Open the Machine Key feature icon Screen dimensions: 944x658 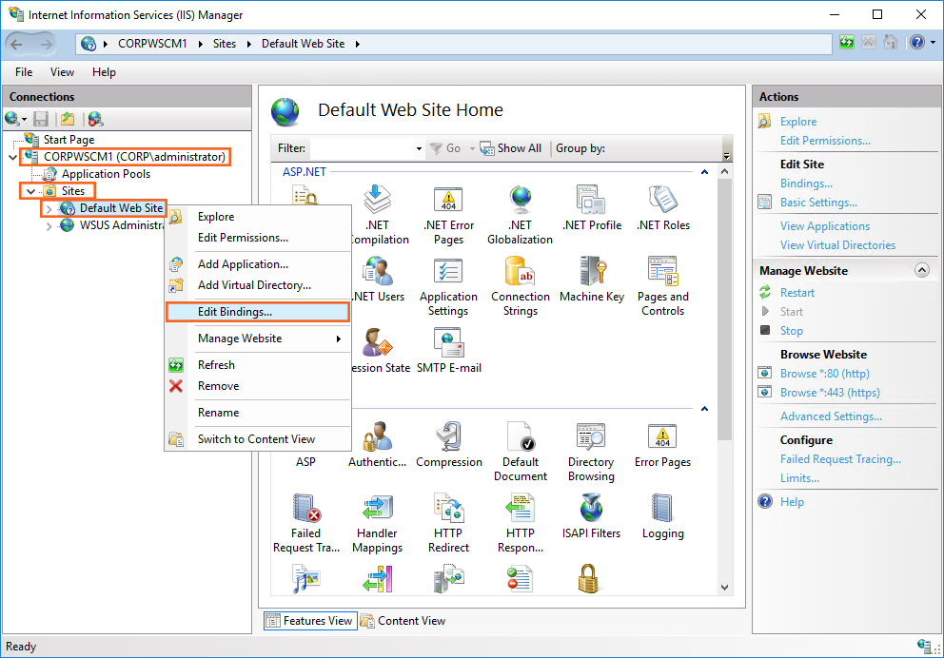click(591, 280)
